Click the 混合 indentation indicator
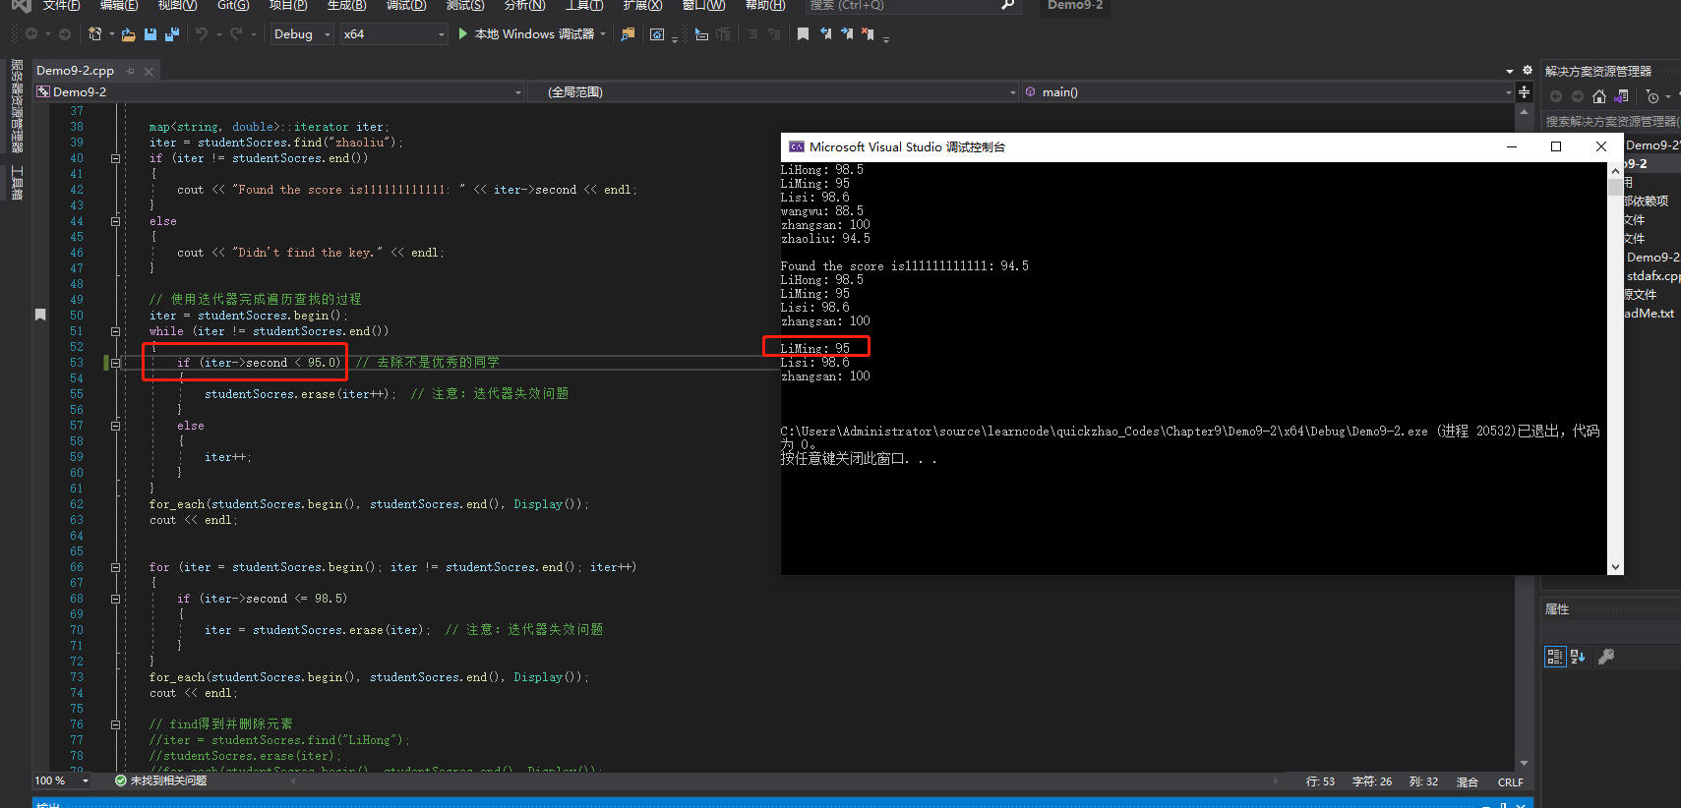The width and height of the screenshot is (1681, 808). click(x=1467, y=782)
